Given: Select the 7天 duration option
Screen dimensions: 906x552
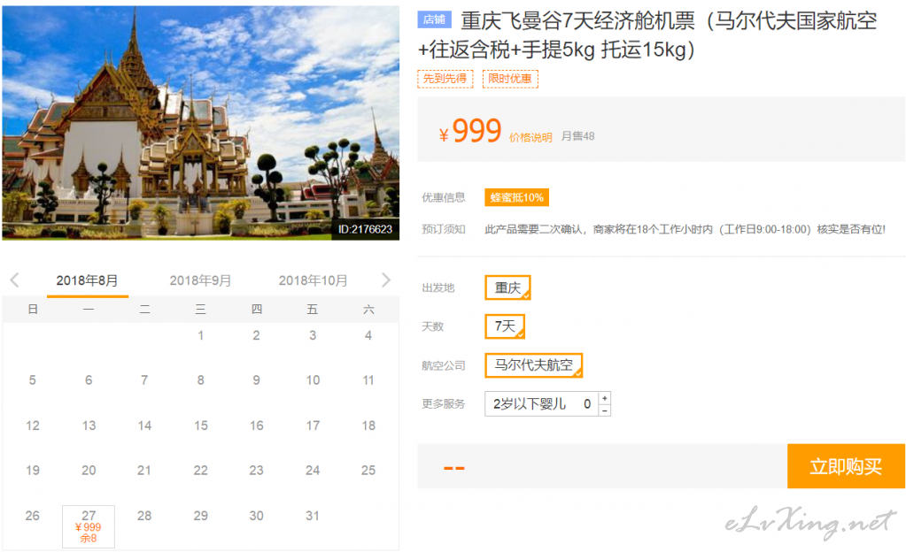Looking at the screenshot, I should pyautogui.click(x=505, y=326).
